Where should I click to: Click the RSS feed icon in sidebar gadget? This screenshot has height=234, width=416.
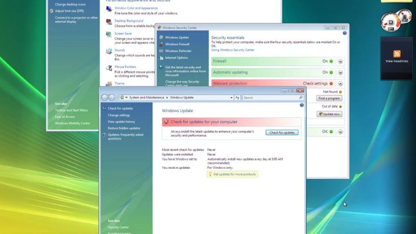(396, 54)
